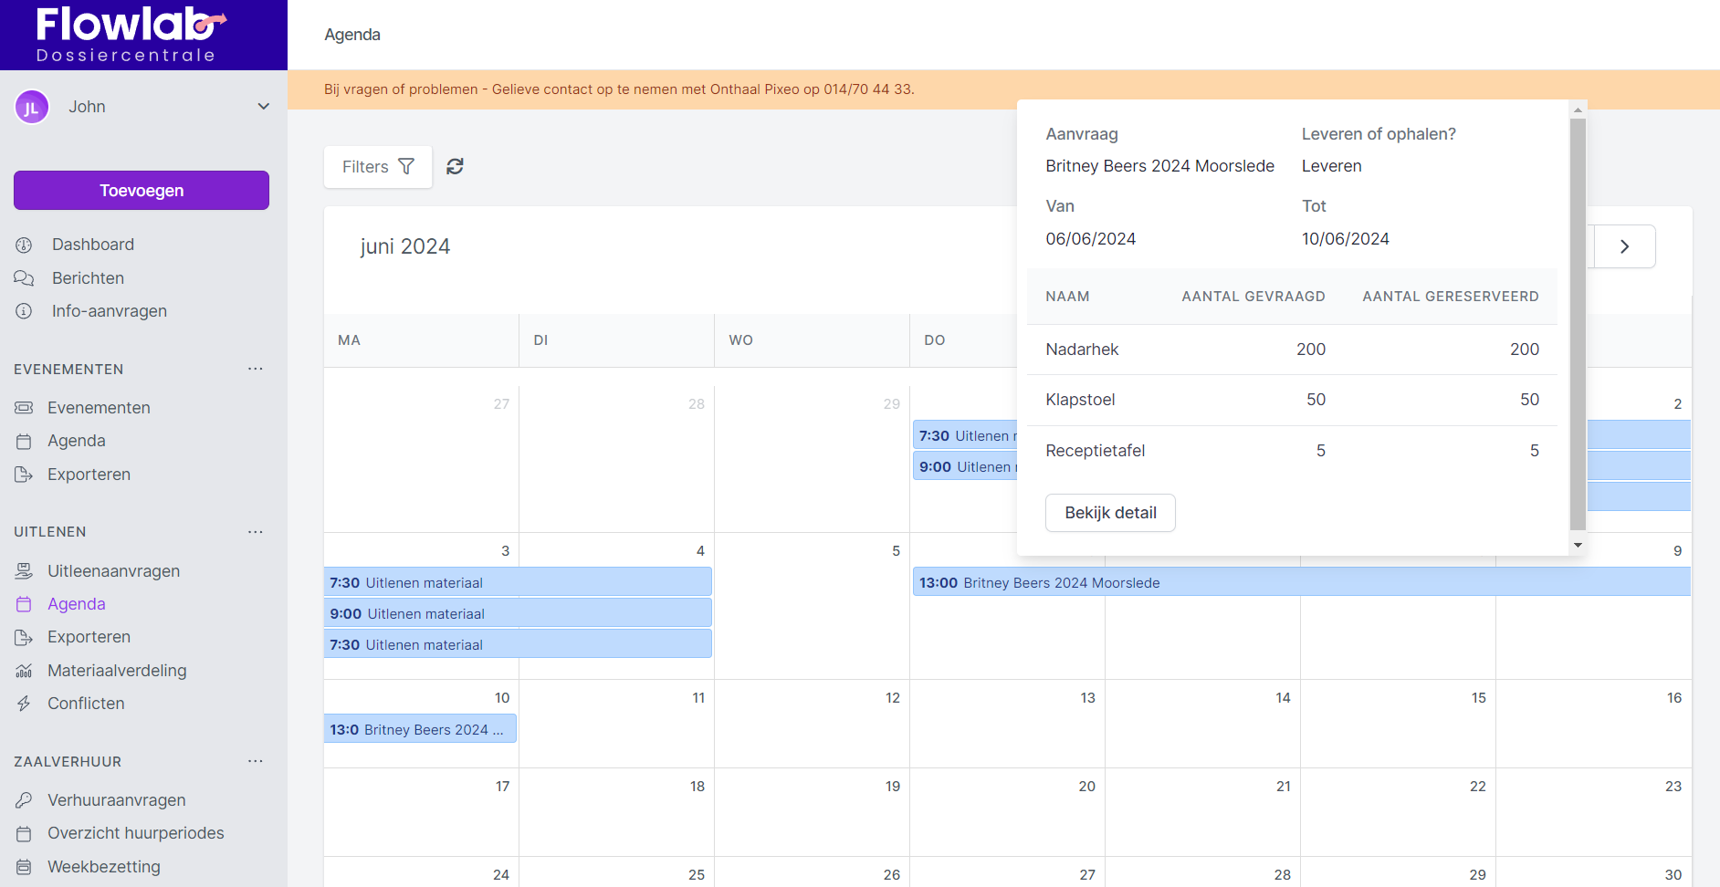This screenshot has width=1720, height=887.
Task: Open Berichten via its chat icon
Action: coord(24,278)
